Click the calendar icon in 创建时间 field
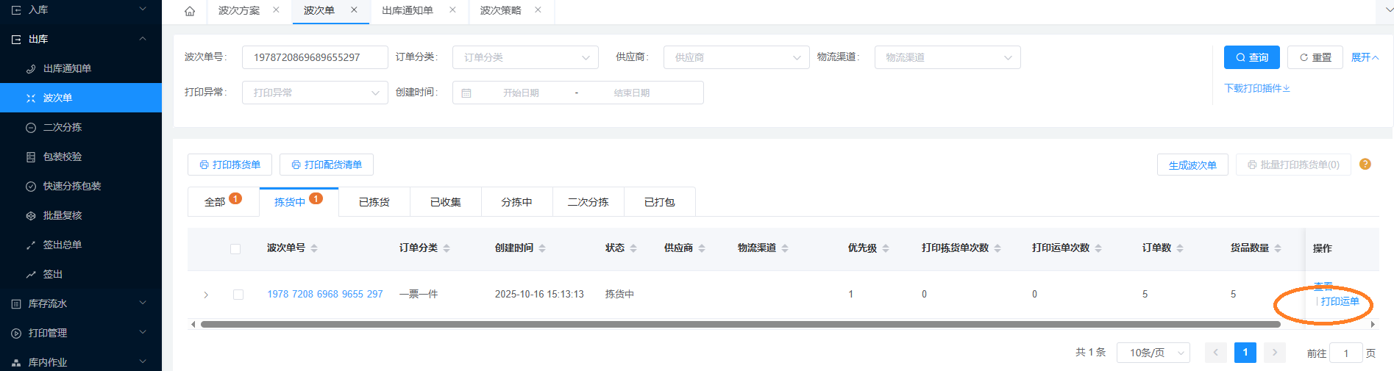This screenshot has width=1394, height=371. tap(466, 93)
